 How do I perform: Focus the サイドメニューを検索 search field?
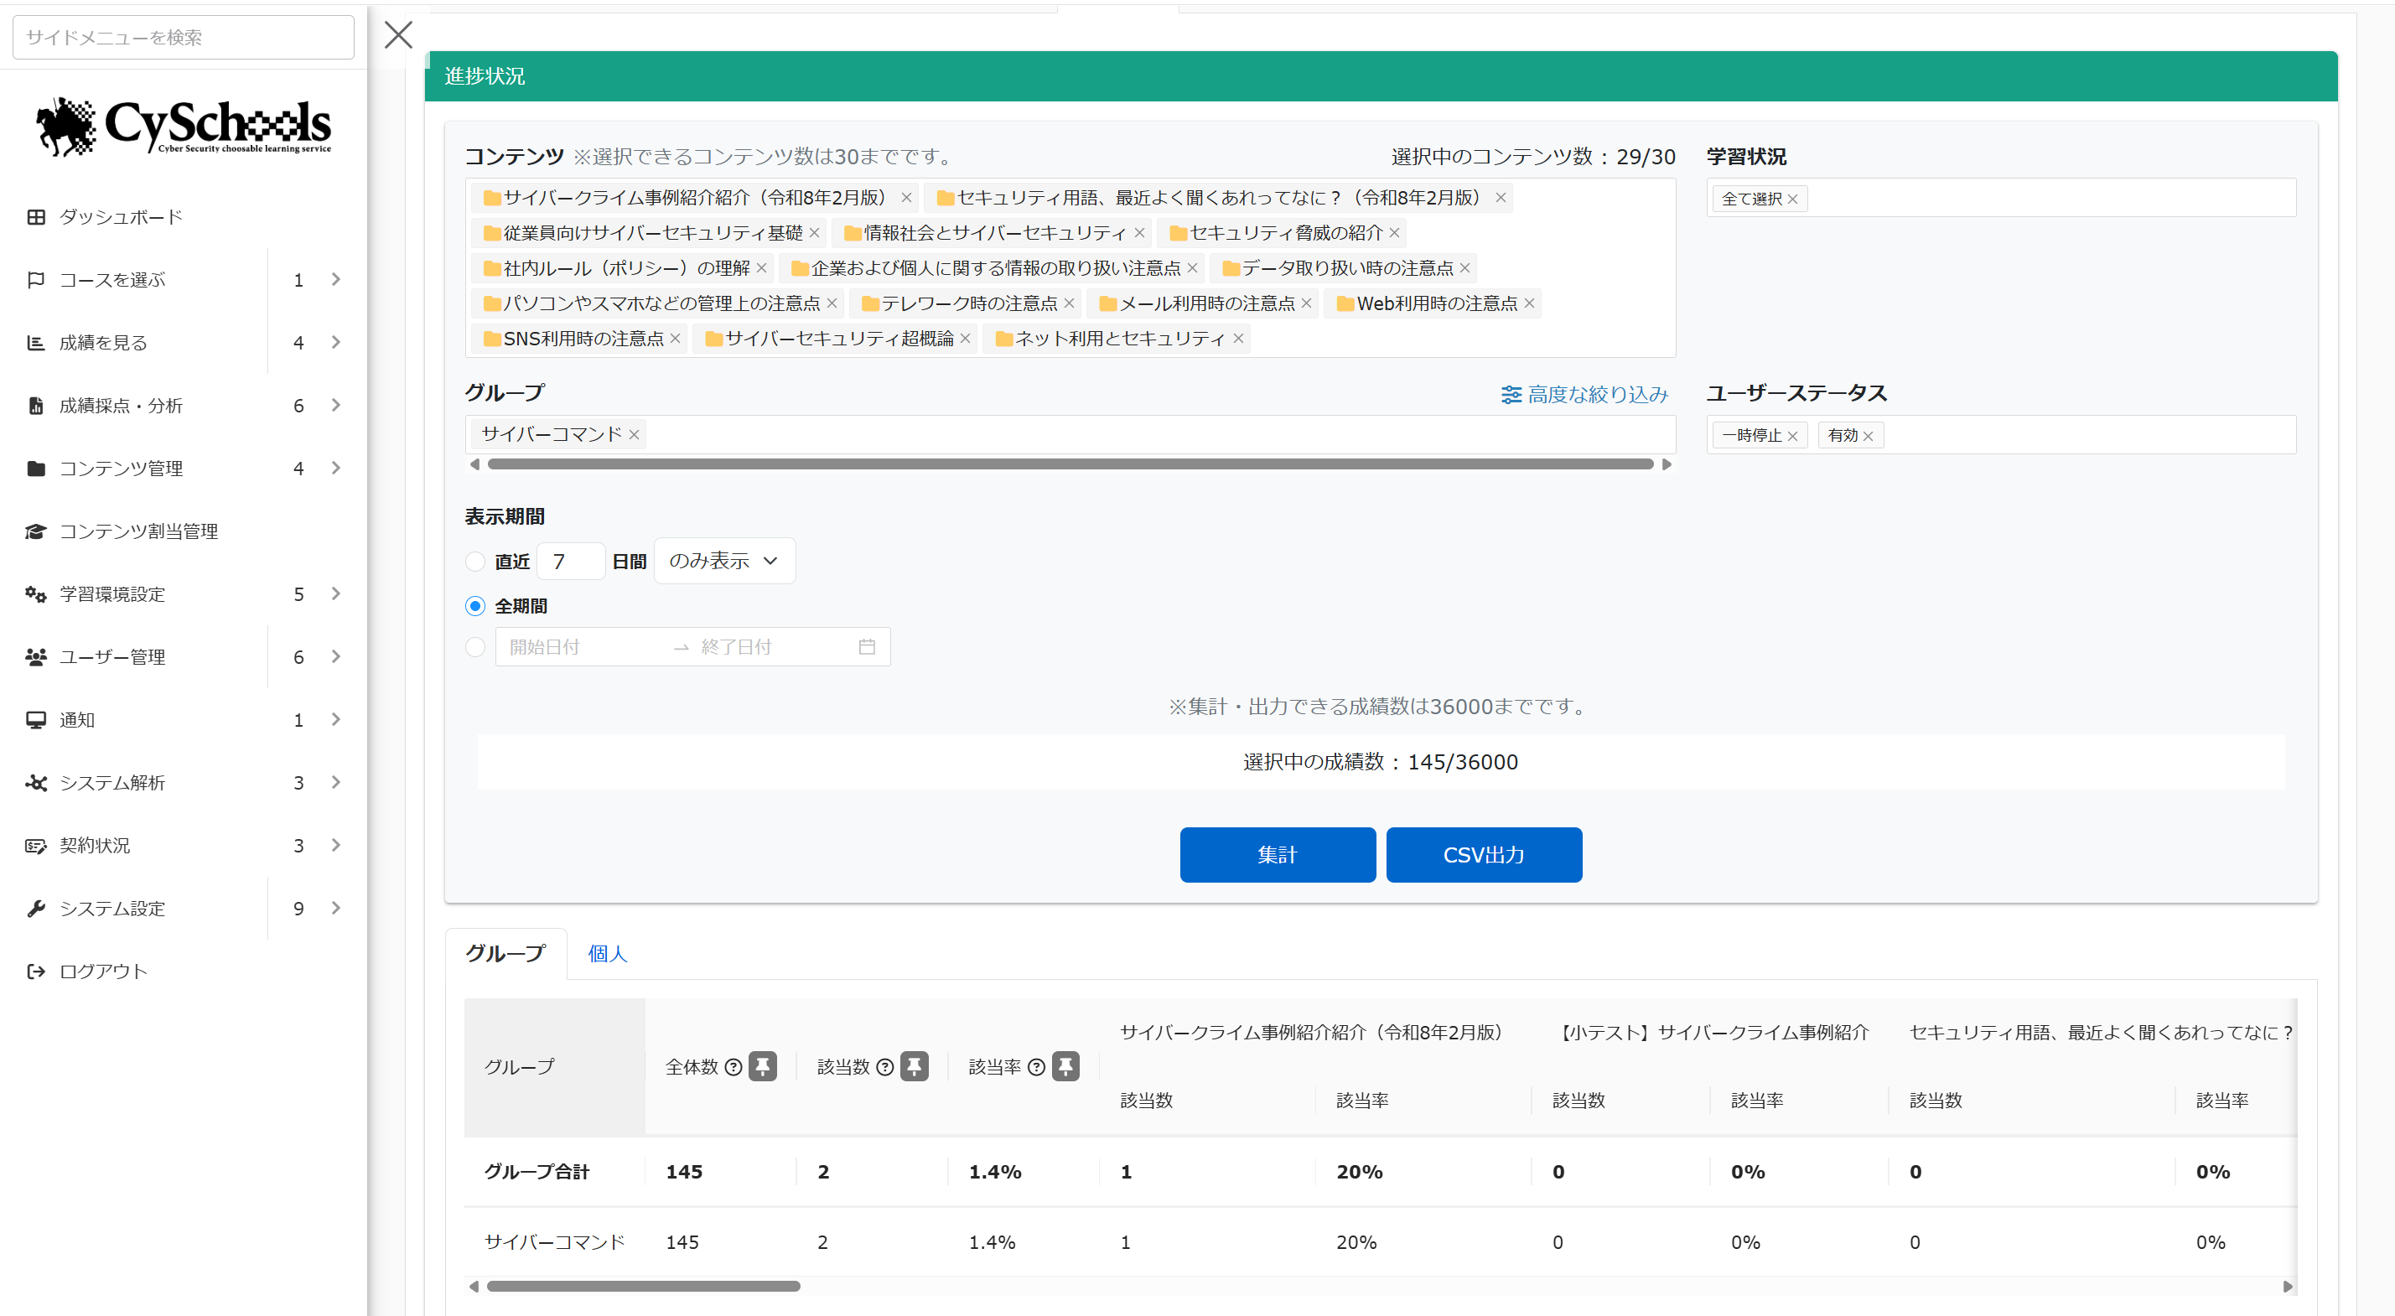183,37
